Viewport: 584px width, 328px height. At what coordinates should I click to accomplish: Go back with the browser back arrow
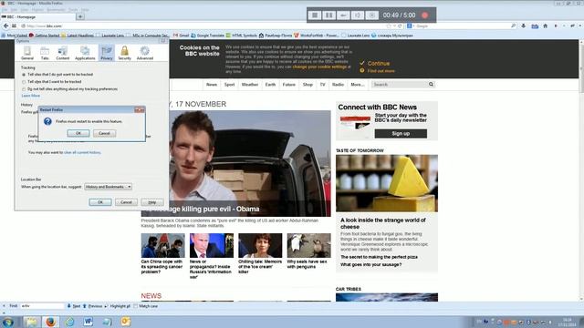pos(6,26)
